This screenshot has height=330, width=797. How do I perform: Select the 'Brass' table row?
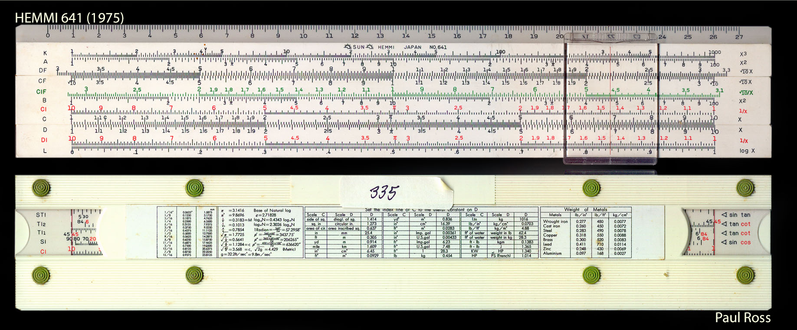(x=585, y=239)
